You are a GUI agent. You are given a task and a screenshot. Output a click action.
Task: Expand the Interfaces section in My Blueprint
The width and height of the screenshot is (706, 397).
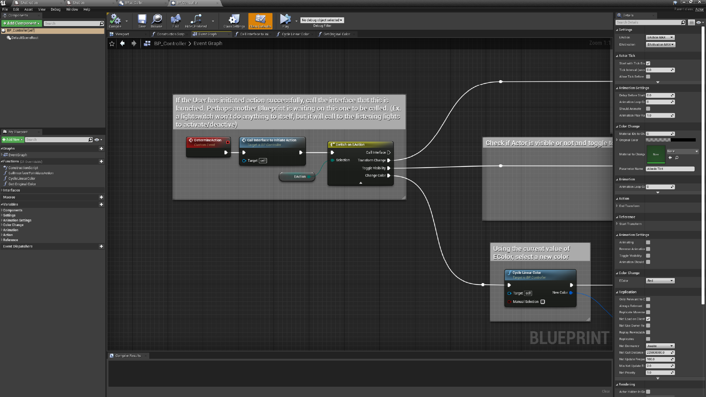(x=11, y=190)
